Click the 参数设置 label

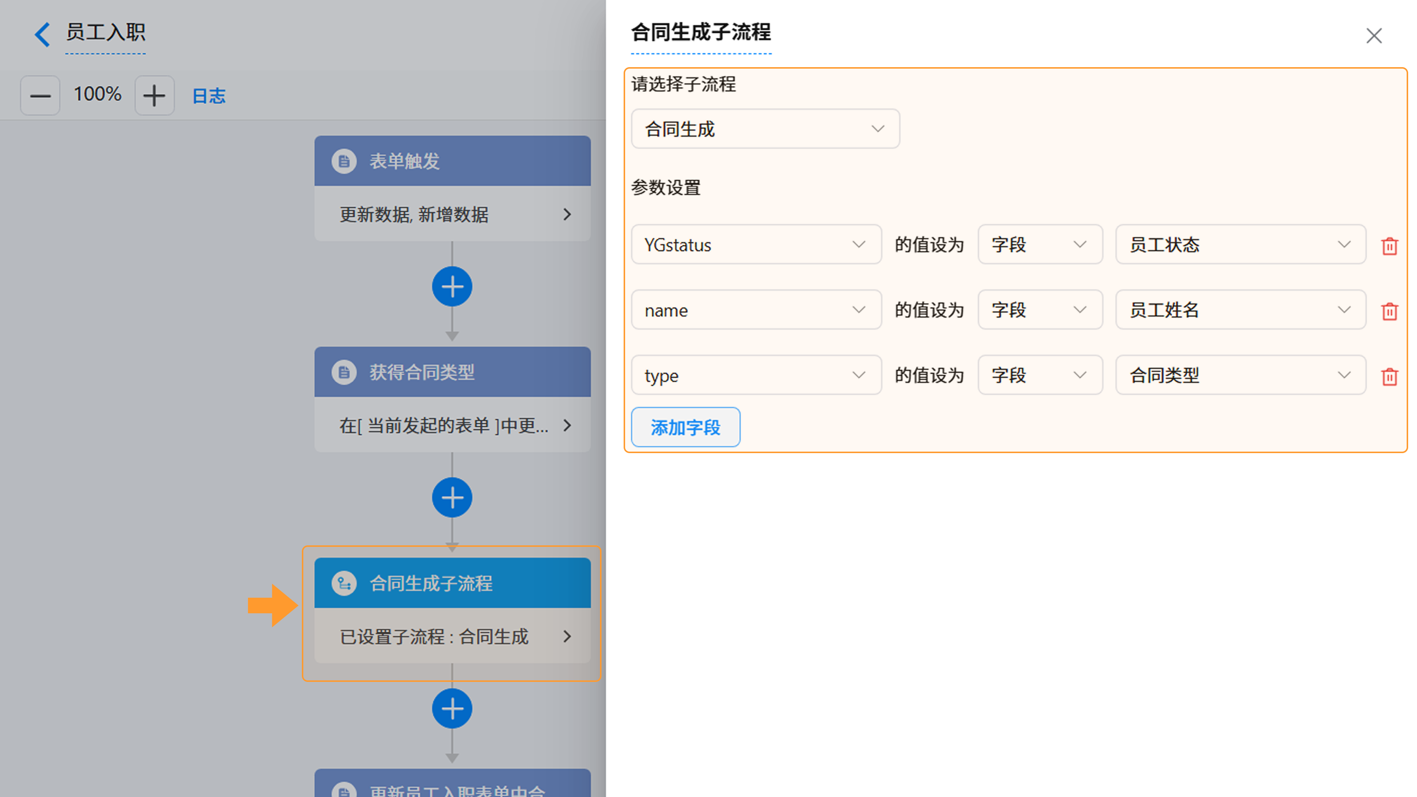pyautogui.click(x=666, y=187)
